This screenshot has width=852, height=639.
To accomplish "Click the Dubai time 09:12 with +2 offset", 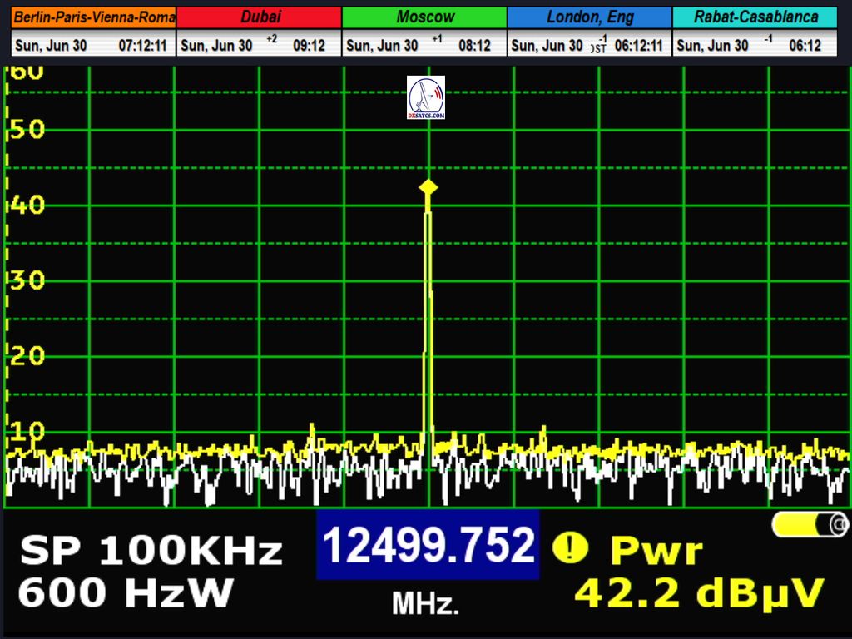I will [309, 47].
